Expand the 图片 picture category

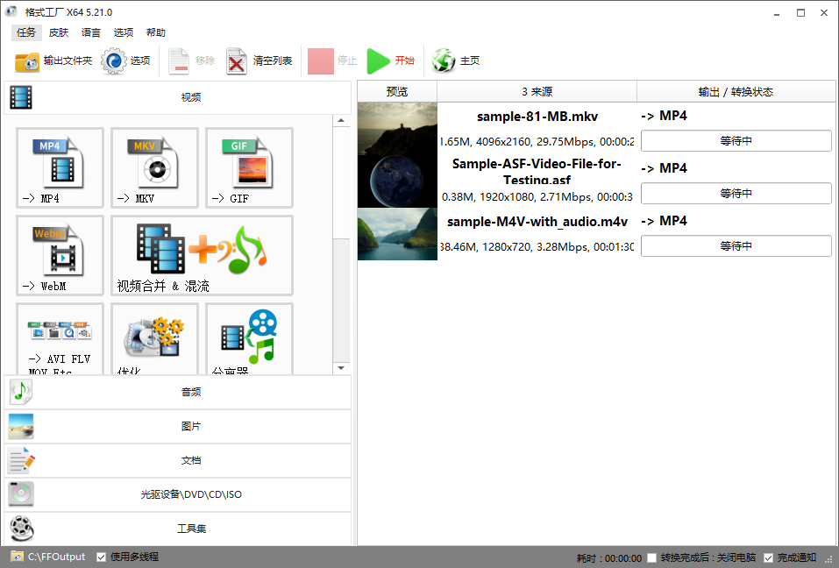click(178, 426)
